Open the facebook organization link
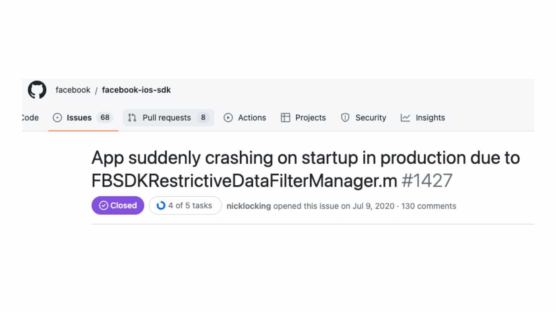The width and height of the screenshot is (556, 312). (73, 90)
